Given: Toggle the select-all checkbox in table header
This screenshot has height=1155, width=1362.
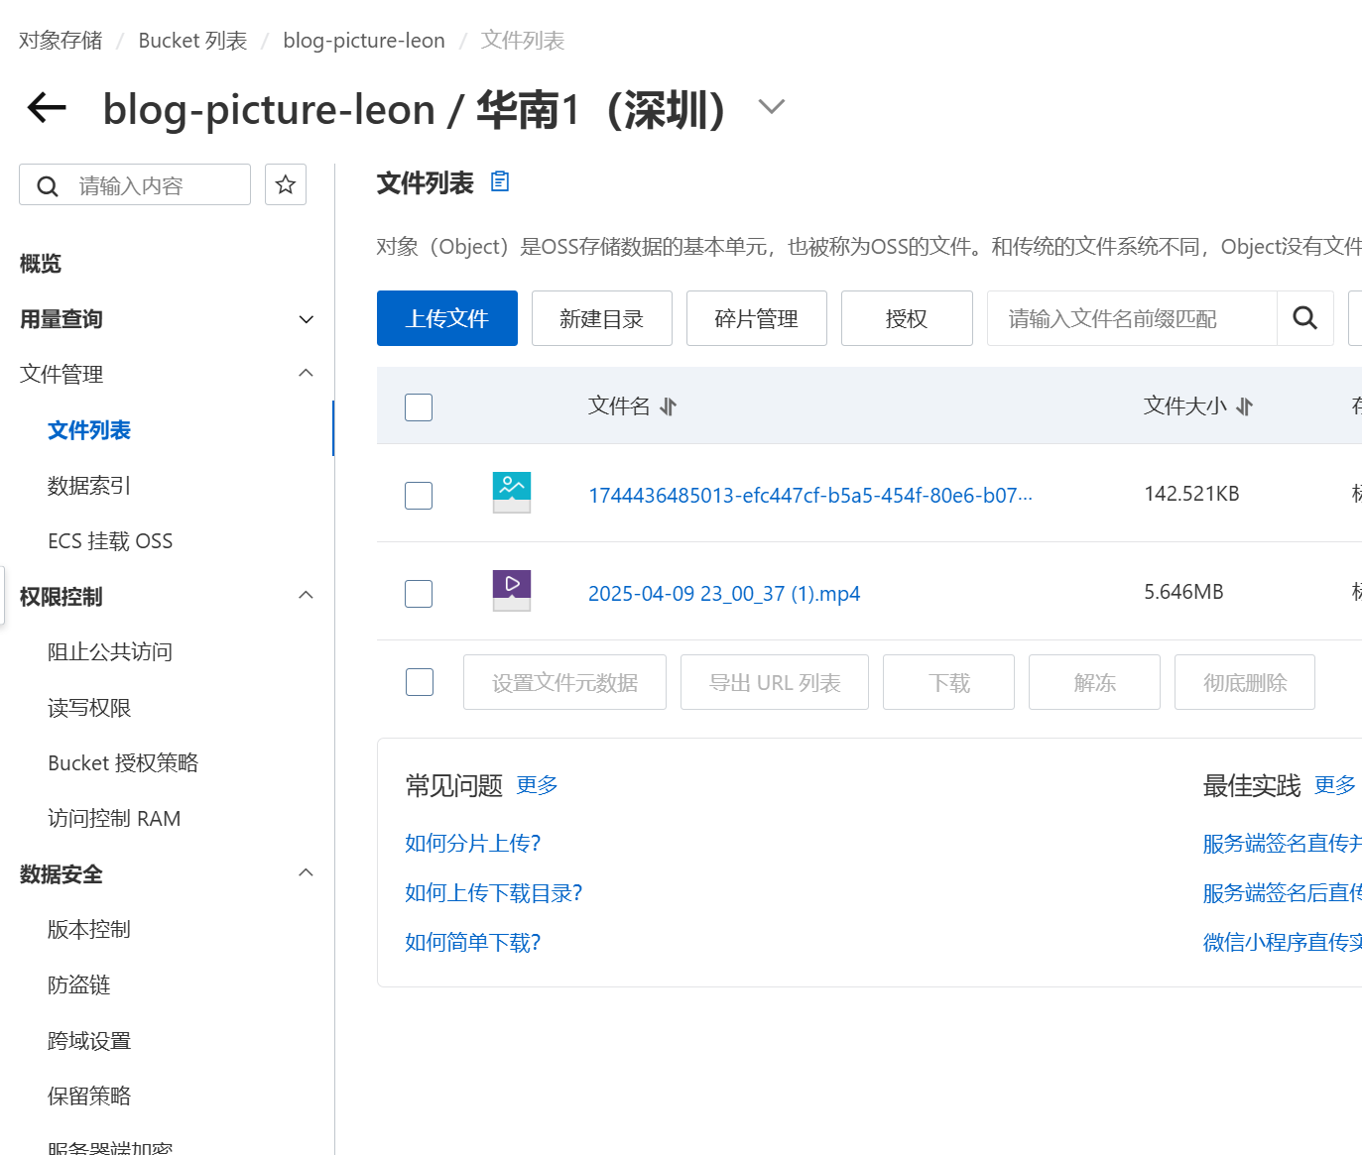Looking at the screenshot, I should pyautogui.click(x=419, y=407).
